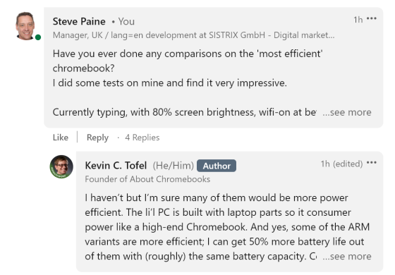Image resolution: width=395 pixels, height=275 pixels.
Task: Click Kevin's reply text about ARM variants
Action: [226, 227]
